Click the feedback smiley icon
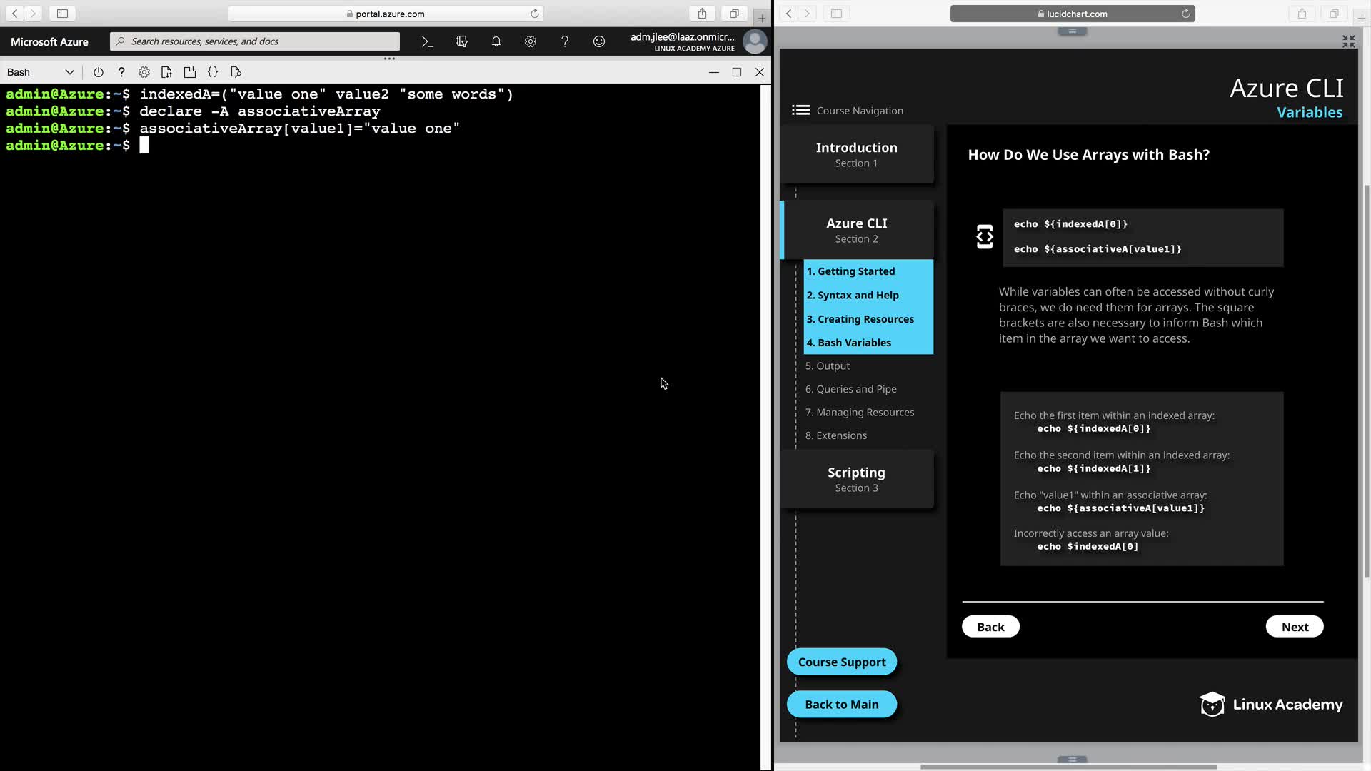The image size is (1371, 771). point(599,41)
